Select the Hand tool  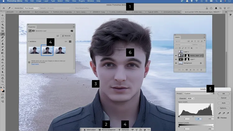[x=2, y=78]
